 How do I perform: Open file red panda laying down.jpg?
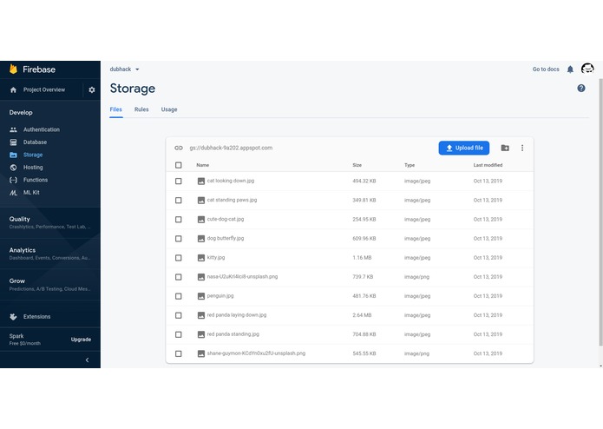(x=237, y=314)
